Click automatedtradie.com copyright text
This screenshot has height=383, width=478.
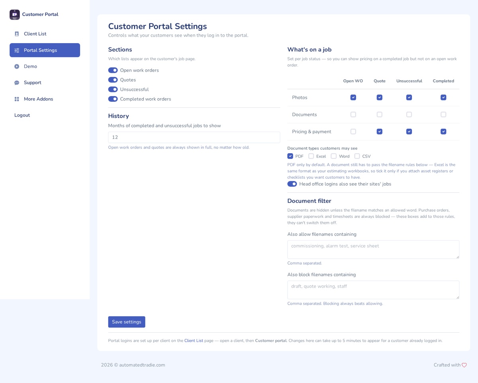tap(133, 365)
